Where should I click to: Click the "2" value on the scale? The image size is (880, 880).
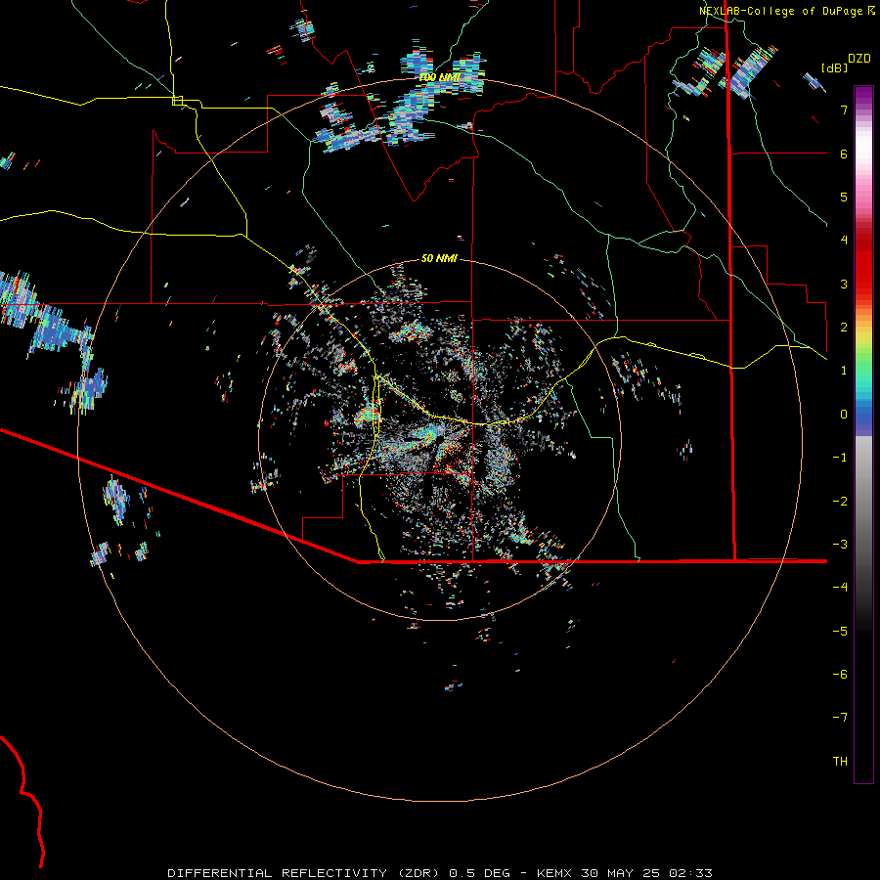coord(844,328)
